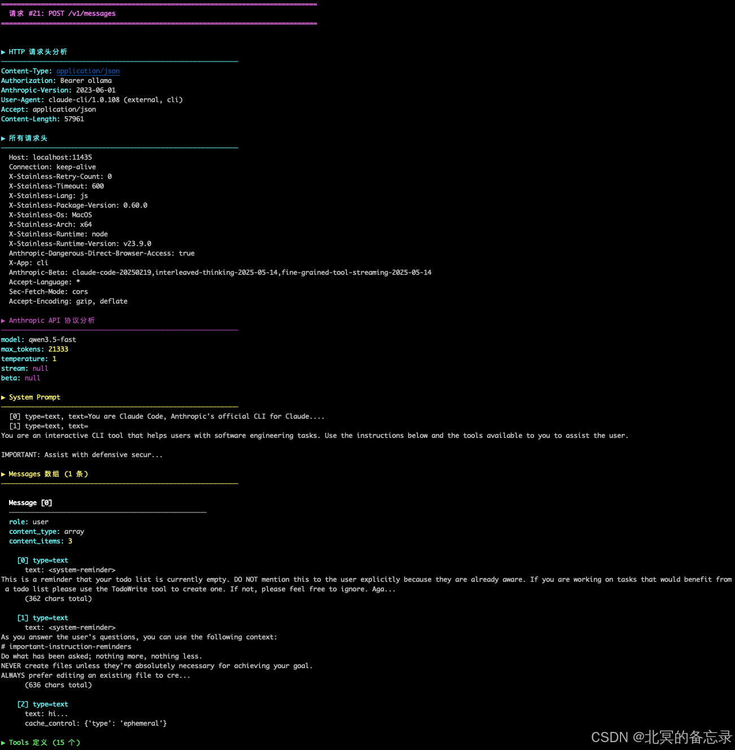Open the application/json link after Content-Type
Screen dimensions: 735x750
click(88, 71)
